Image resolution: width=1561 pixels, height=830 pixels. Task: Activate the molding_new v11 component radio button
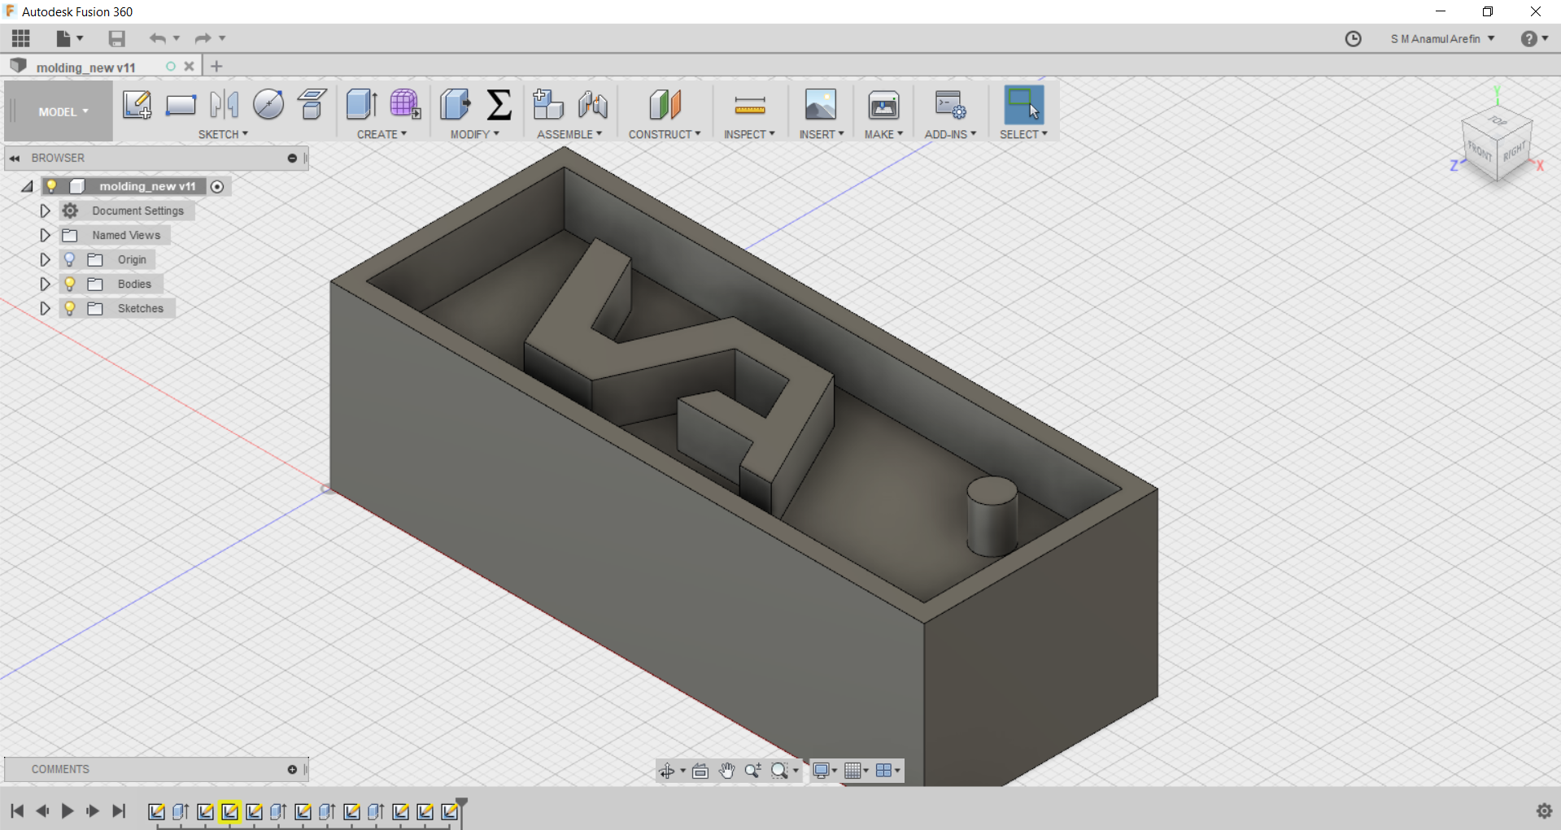click(x=217, y=186)
